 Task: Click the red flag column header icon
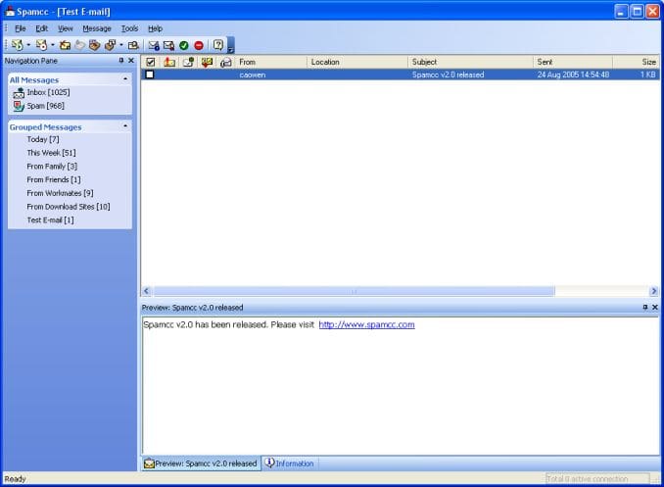pyautogui.click(x=169, y=63)
